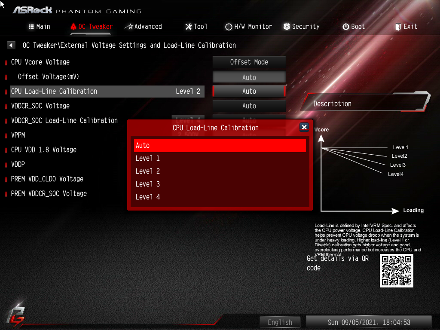This screenshot has height=330, width=440.
Task: Select VDDCR_SOC Load-Line Calibration row
Action: (64, 120)
